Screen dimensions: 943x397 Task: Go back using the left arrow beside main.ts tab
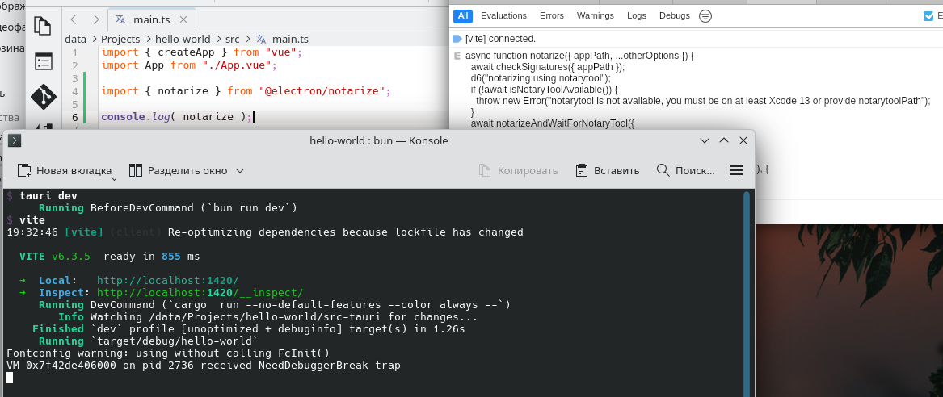point(74,20)
